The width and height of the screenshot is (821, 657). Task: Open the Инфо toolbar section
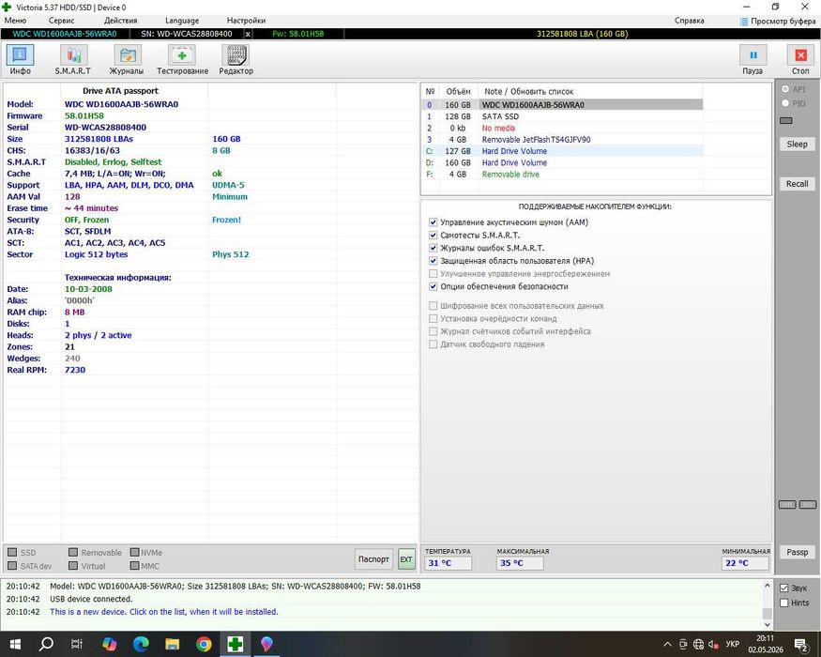(21, 60)
